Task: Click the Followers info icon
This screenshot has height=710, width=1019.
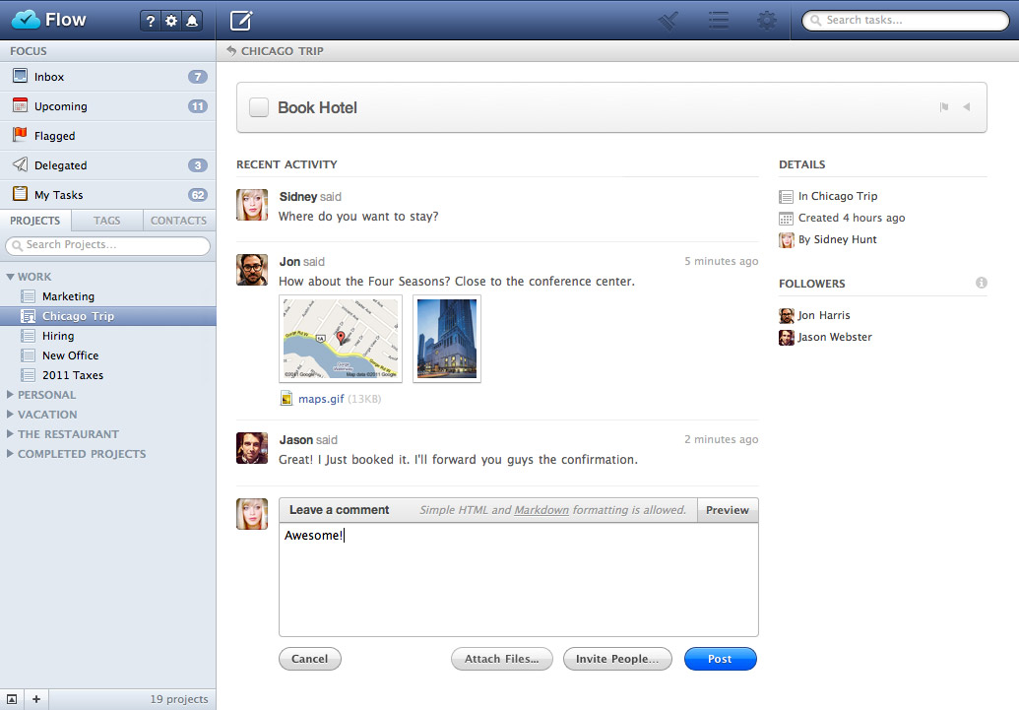Action: click(981, 284)
